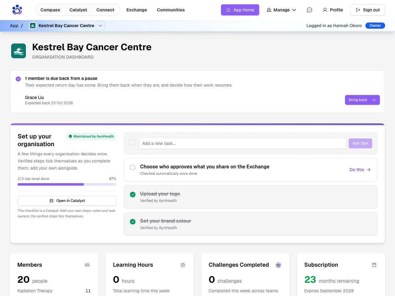Click the large Kestrel Bay organisation logo

click(x=19, y=51)
